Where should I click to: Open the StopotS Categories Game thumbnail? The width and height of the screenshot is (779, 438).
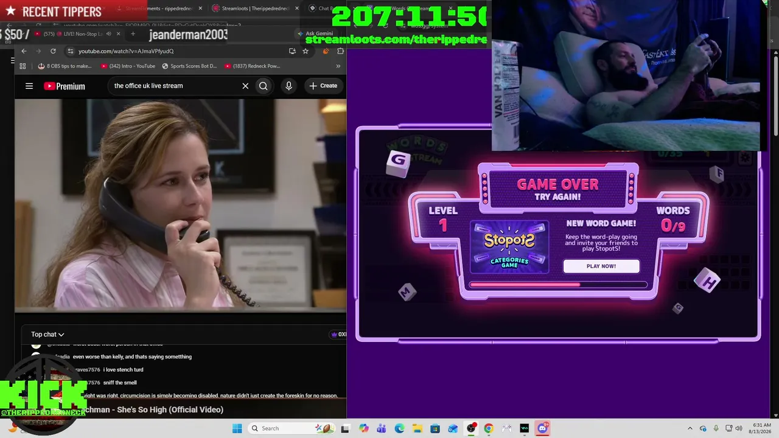click(509, 247)
